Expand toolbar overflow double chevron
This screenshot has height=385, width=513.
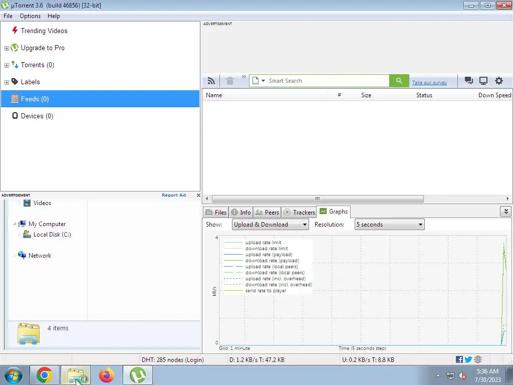(244, 77)
